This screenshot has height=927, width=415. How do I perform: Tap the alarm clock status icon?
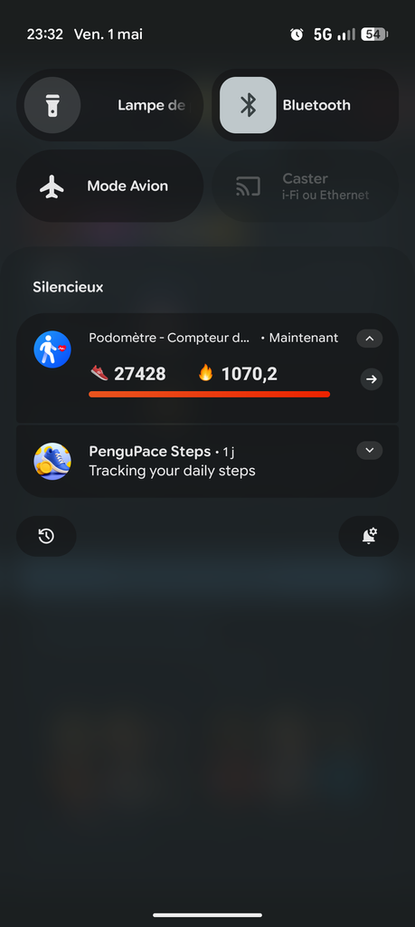click(297, 34)
